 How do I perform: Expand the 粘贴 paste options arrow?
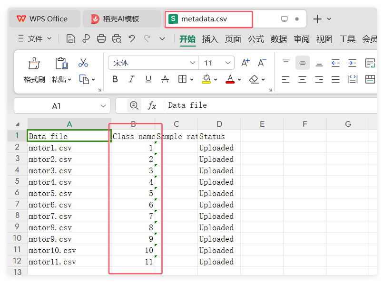pos(69,79)
